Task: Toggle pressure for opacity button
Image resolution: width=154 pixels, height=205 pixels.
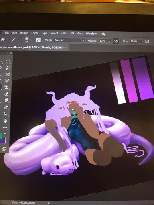Action: pos(116,41)
